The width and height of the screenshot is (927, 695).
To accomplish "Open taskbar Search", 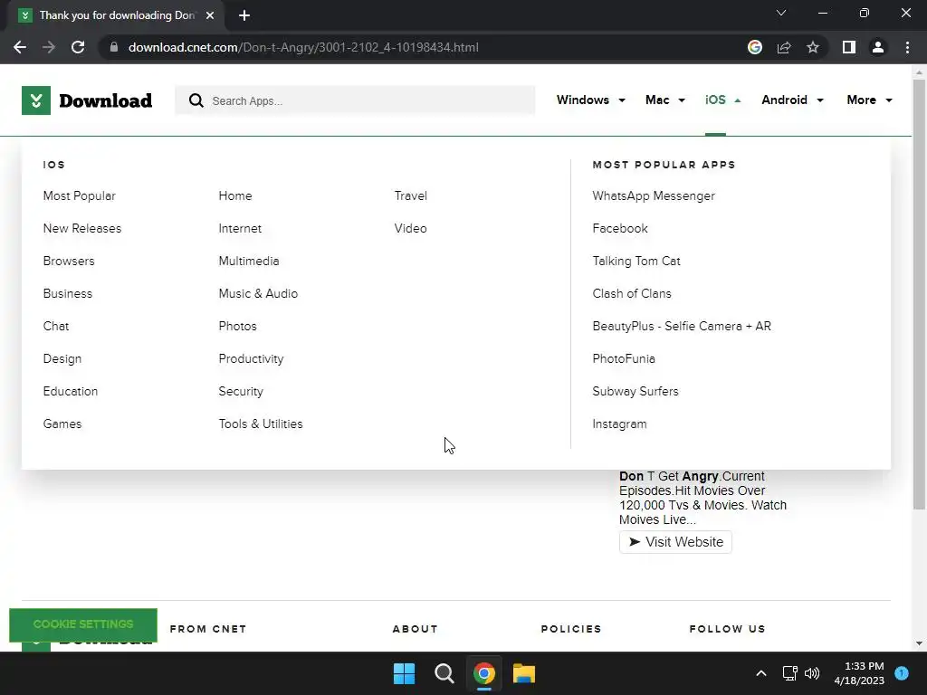I will 444,673.
